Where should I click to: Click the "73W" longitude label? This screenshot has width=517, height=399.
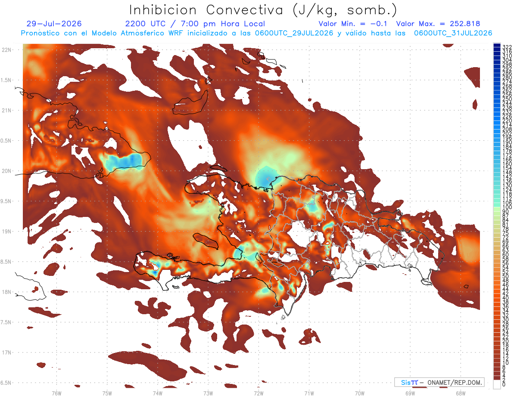pos(208,393)
